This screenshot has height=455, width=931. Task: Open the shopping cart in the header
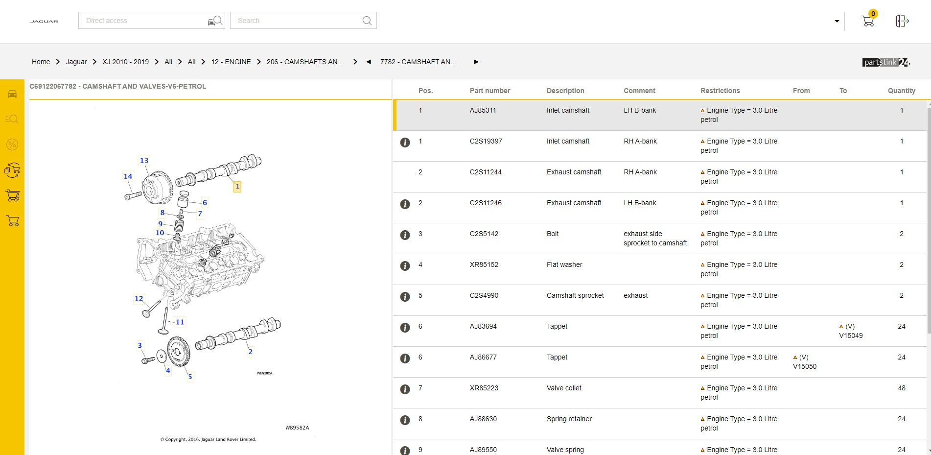point(868,21)
